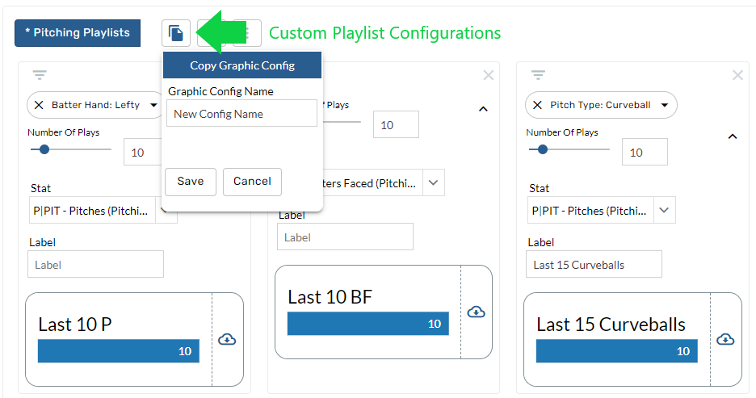
Task: Cancel the Copy Graphic Config dialog
Action: coord(252,182)
